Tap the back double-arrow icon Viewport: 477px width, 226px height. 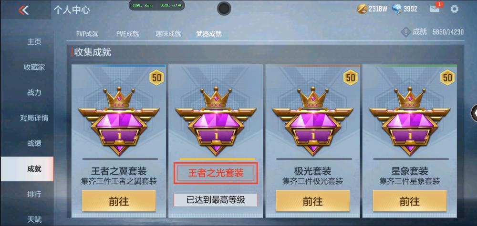[23, 10]
